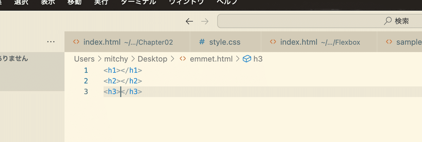Viewport: 422px width, 142px height.
Task: Click the h3 symbol in breadcrumb
Action: [258, 59]
